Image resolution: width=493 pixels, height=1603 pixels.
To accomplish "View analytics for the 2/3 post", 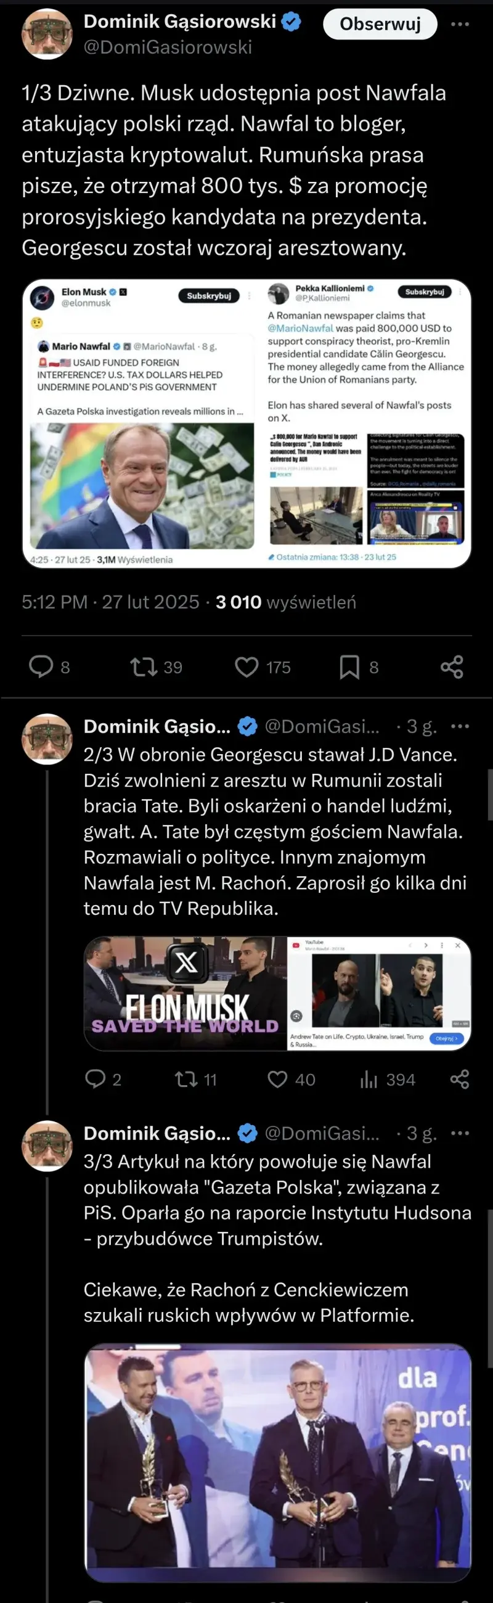I will pos(369,1079).
